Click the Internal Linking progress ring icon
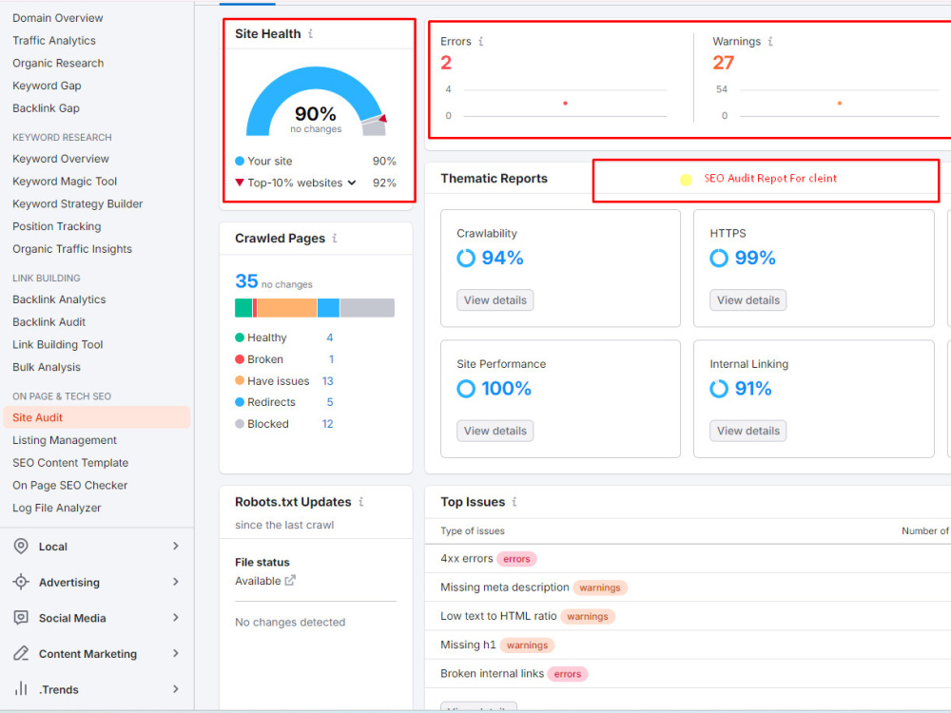This screenshot has height=713, width=951. click(x=719, y=389)
